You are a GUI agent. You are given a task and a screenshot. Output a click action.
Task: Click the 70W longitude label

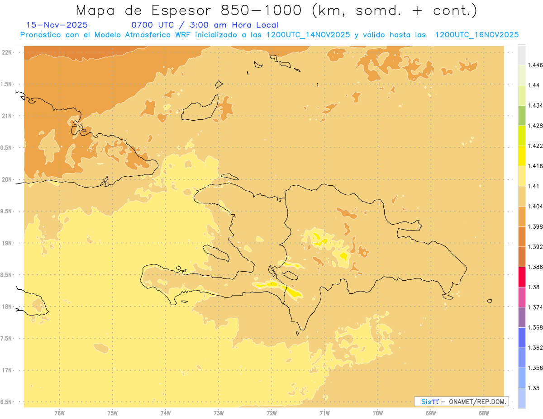pyautogui.click(x=378, y=413)
